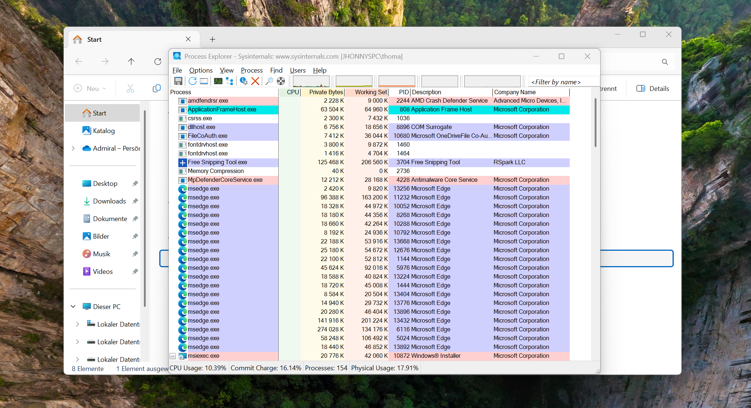751x408 pixels.
Task: Open the Process menu
Action: tap(252, 70)
